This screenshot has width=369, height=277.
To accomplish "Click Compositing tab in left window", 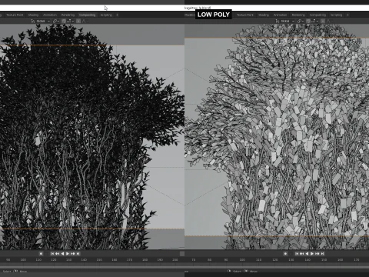I will 87,15.
